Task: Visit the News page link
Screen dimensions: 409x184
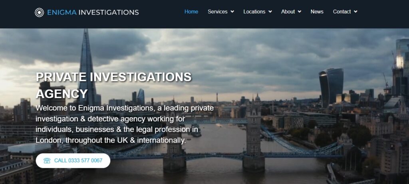Action: pyautogui.click(x=317, y=12)
